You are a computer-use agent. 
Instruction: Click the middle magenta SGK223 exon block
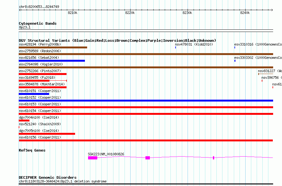coord(148,158)
